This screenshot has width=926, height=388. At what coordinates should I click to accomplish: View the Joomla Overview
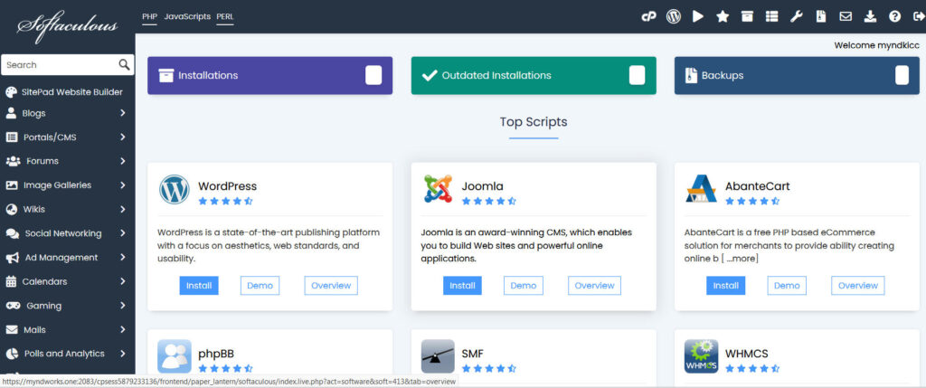595,285
